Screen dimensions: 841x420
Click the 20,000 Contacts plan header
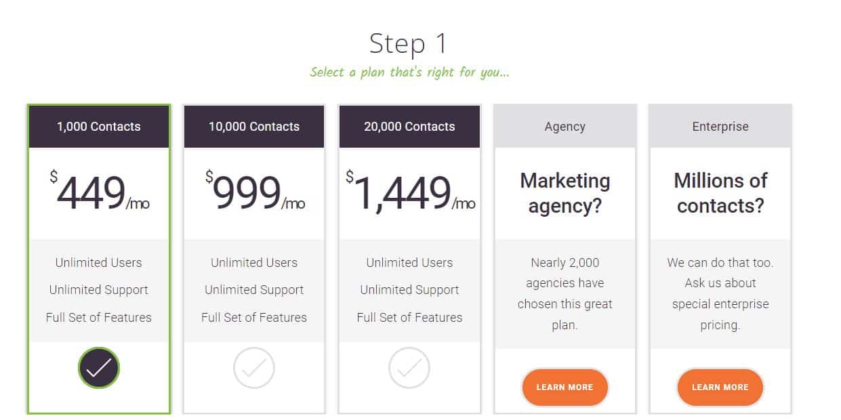409,127
